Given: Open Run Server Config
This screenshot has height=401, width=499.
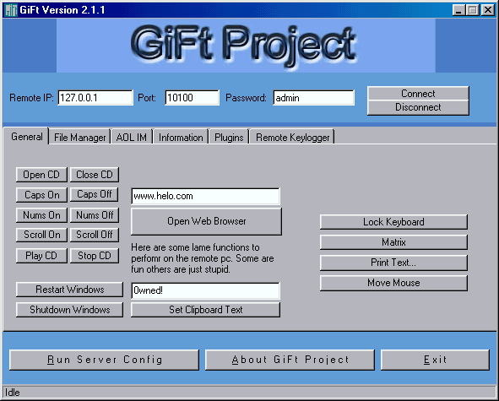Looking at the screenshot, I should [x=104, y=360].
